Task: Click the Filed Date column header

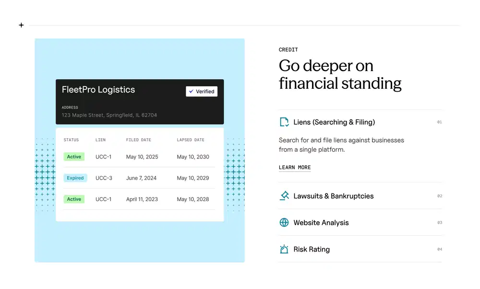Action: pyautogui.click(x=138, y=140)
